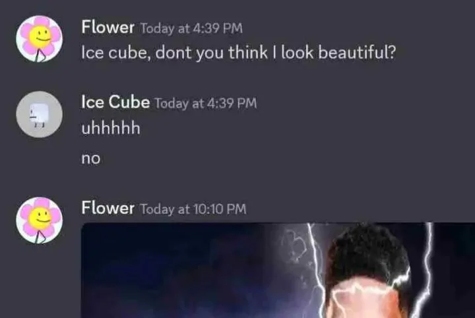Select the 'uhhhhh' message
Screen dimensions: 475x318
tap(111, 128)
